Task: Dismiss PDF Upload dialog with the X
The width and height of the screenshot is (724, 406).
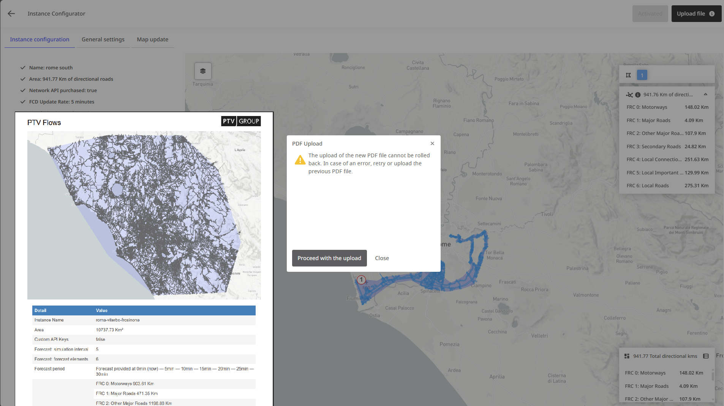Action: (432, 143)
